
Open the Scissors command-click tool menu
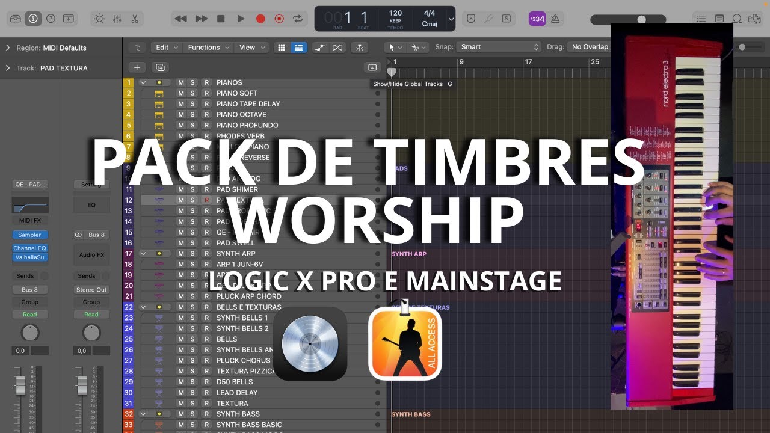(x=417, y=47)
